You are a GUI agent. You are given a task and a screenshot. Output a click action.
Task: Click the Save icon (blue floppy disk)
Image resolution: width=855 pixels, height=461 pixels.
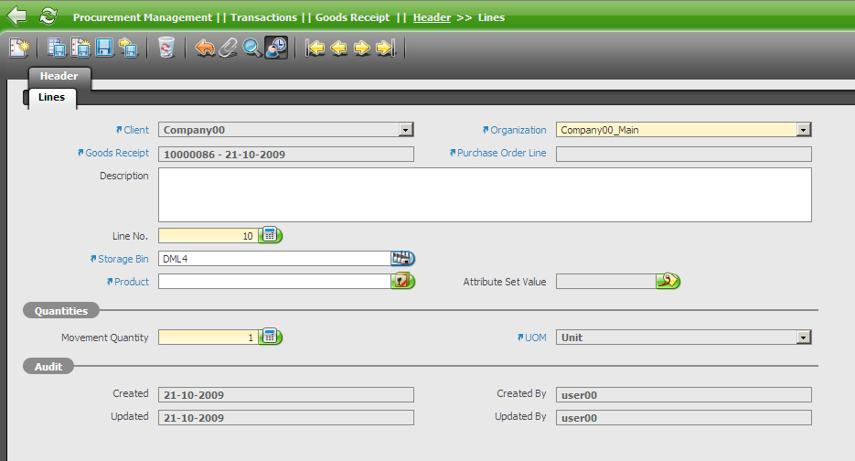[103, 48]
